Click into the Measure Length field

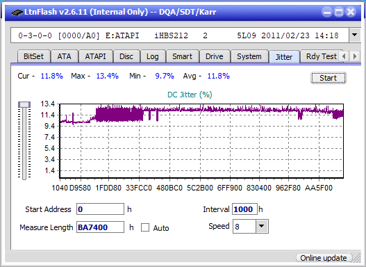click(101, 227)
